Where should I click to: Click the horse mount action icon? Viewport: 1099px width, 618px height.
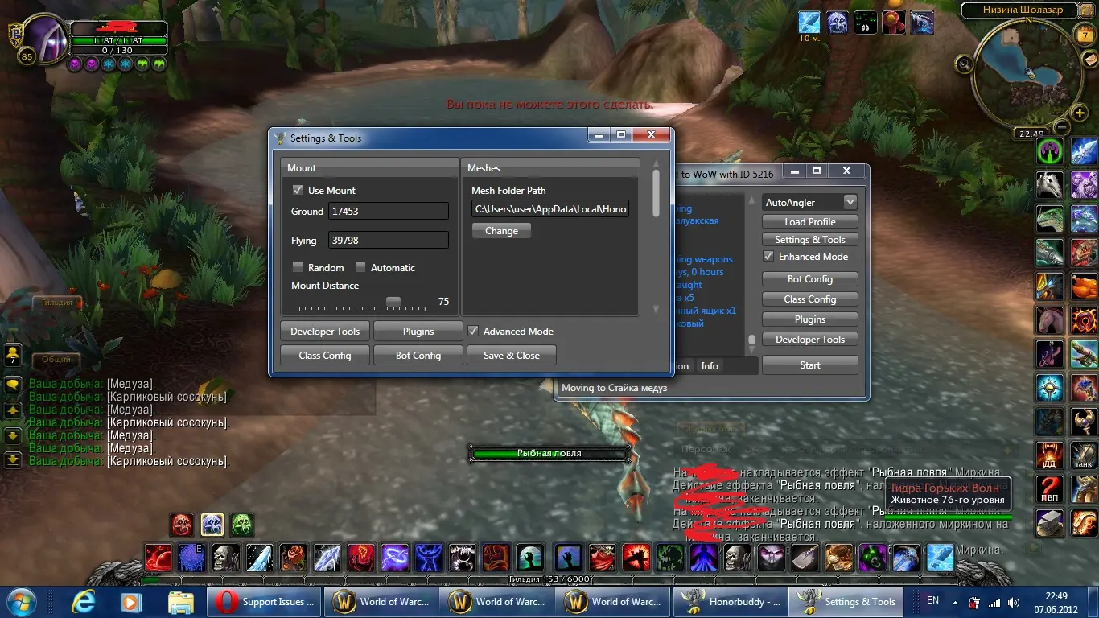1050,322
